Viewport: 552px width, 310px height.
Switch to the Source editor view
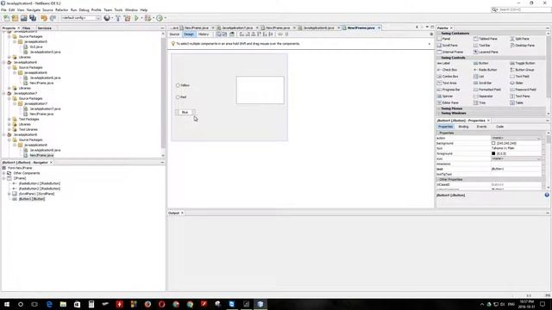pos(174,34)
